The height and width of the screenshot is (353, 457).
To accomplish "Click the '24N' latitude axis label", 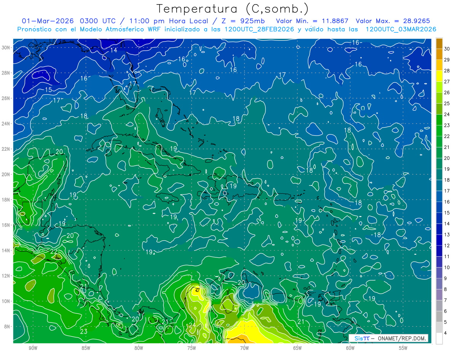I will tap(6, 123).
